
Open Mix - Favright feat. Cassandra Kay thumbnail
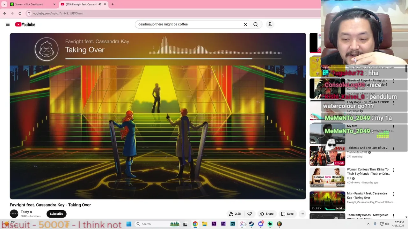click(327, 201)
